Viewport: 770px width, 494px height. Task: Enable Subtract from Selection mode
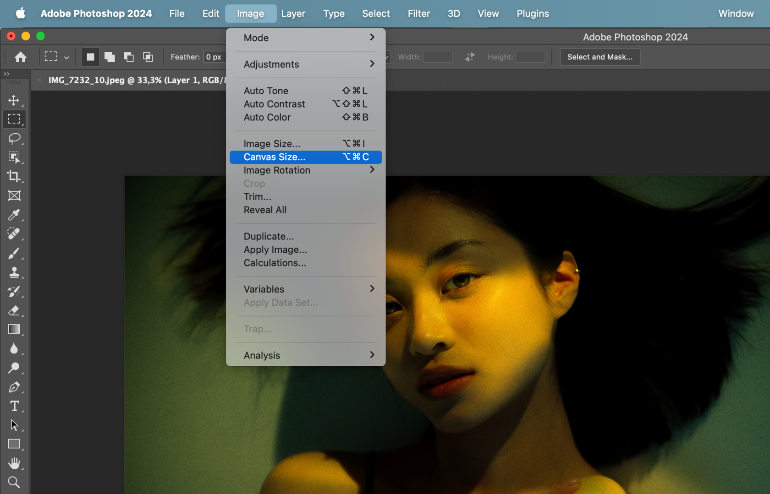(129, 57)
